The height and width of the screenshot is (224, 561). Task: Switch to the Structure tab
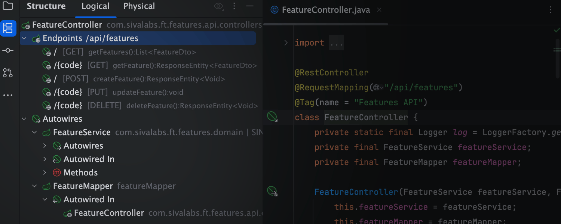pos(46,6)
